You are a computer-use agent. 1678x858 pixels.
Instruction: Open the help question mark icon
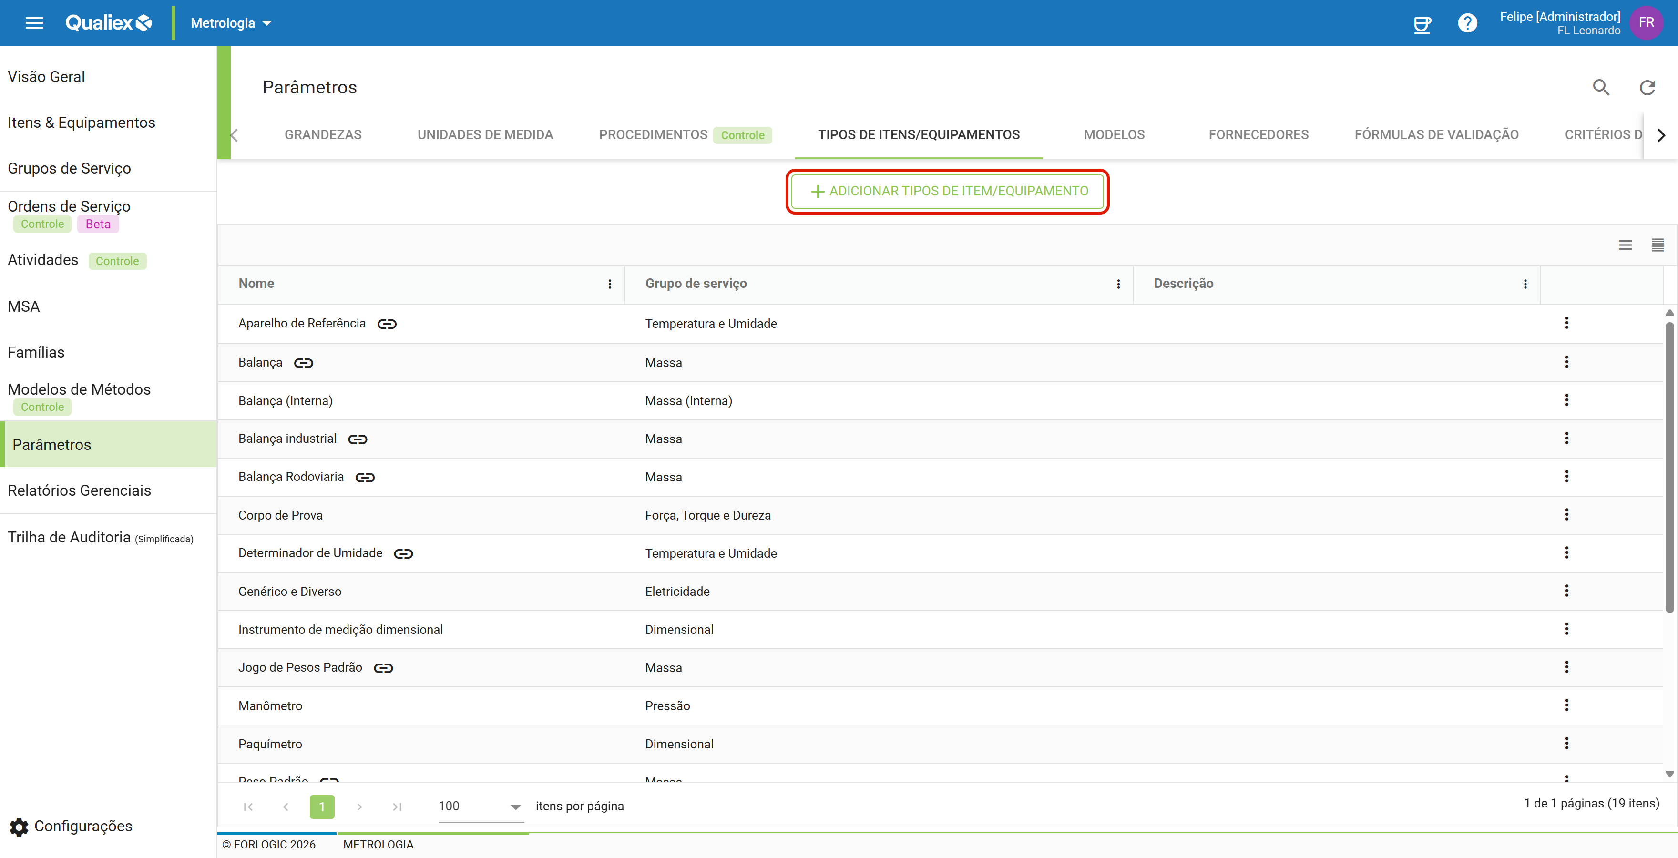1467,23
